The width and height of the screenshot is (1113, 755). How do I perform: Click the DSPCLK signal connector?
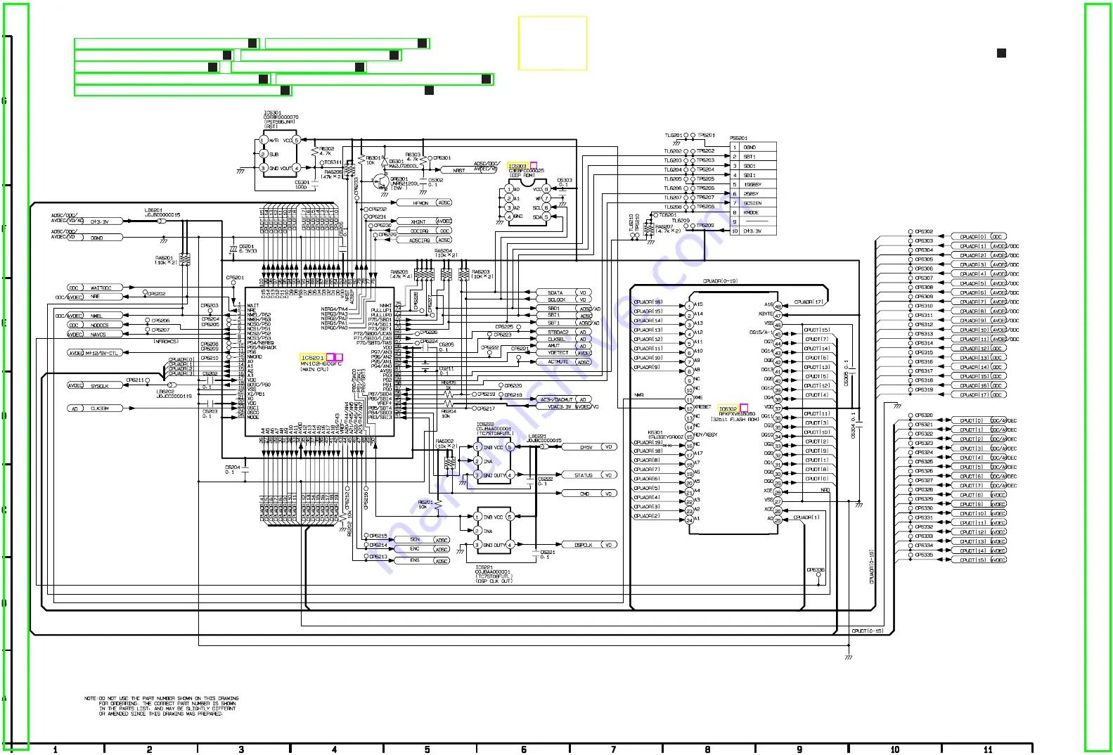[591, 545]
